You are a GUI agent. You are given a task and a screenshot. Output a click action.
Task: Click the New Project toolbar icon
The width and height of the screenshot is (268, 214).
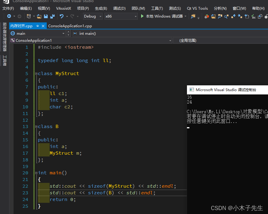[x=29, y=16]
